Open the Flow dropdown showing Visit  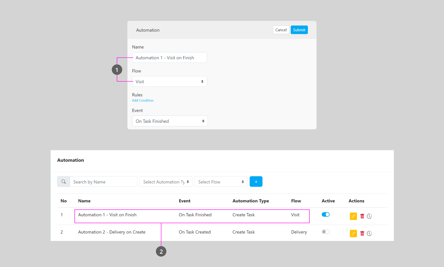tap(169, 81)
